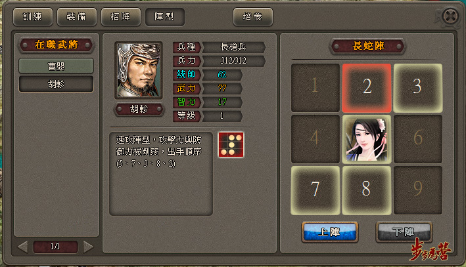
Task: Click the 長蛇陣 formation title
Action: click(368, 46)
